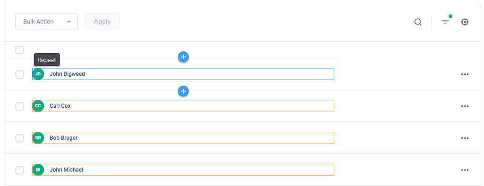Image resolution: width=484 pixels, height=186 pixels.
Task: Expand the Bulk Action dropdown
Action: coord(46,22)
